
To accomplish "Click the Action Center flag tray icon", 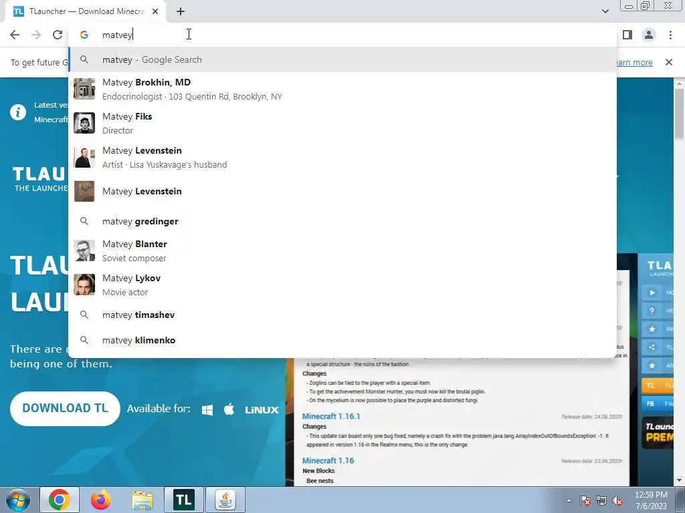I will (585, 500).
